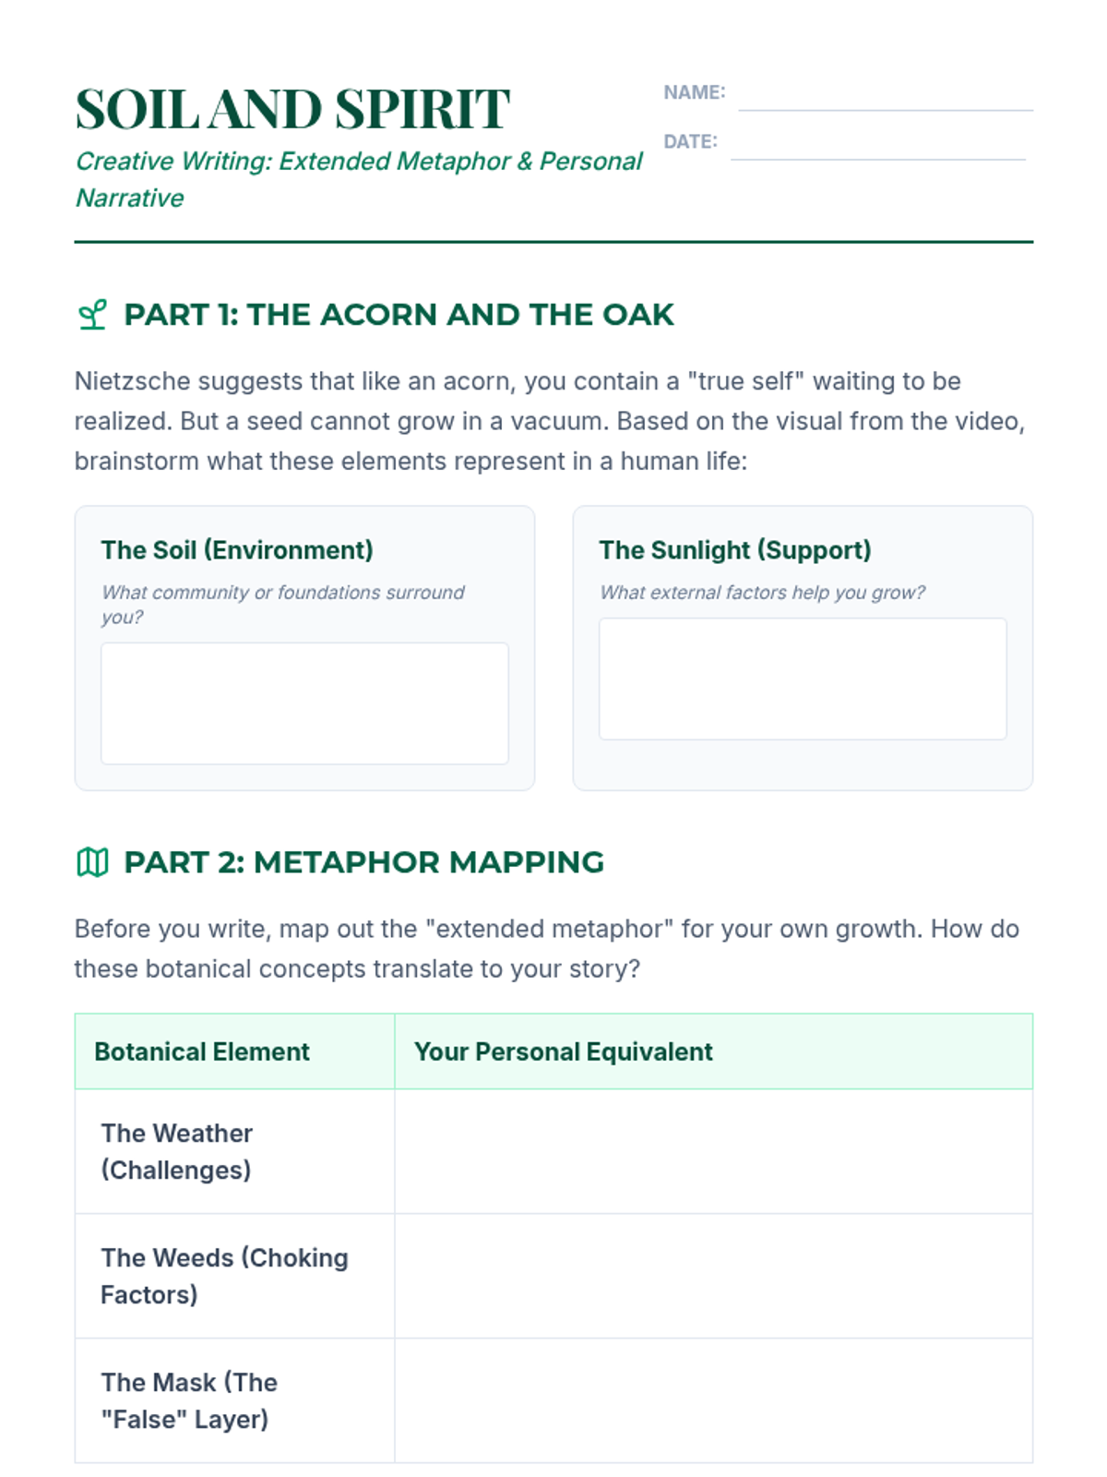Click the "Part 1: The Acorn and the Oak" heading
Viewport: 1107px width, 1477px height.
tap(399, 315)
